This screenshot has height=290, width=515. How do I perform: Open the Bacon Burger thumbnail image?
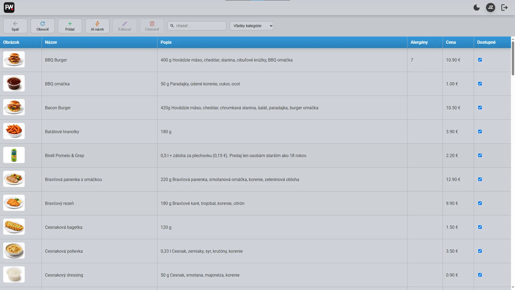[x=14, y=107]
